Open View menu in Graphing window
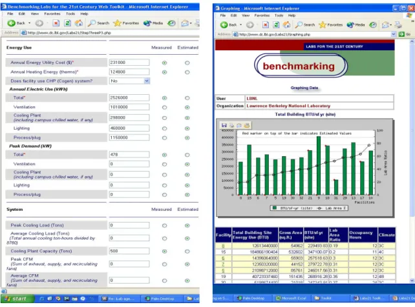The height and width of the screenshot is (307, 415). coord(246,15)
